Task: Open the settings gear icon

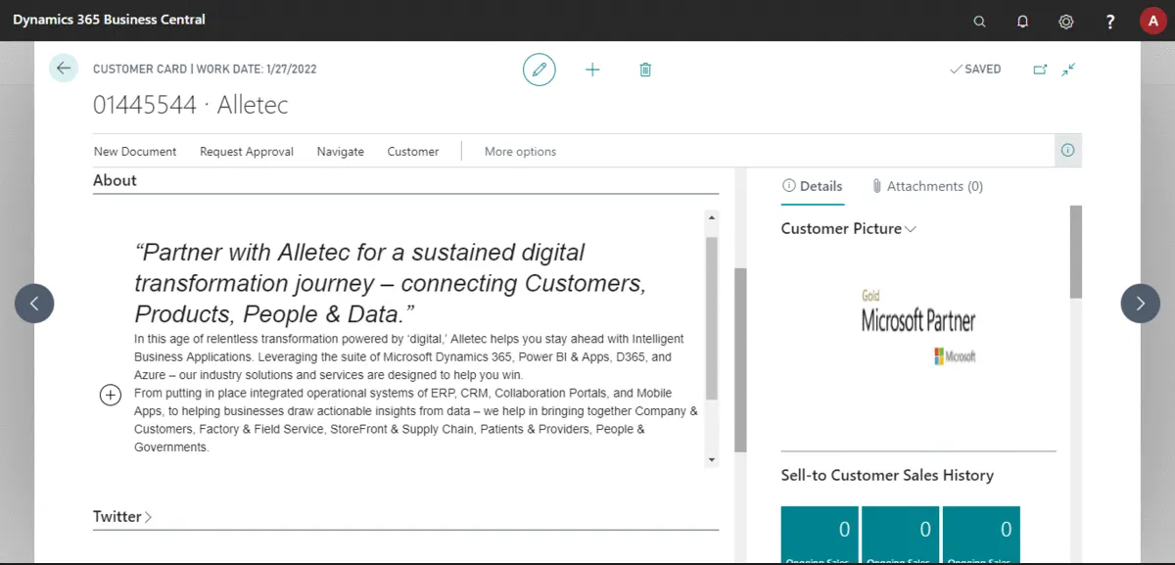Action: pos(1066,21)
